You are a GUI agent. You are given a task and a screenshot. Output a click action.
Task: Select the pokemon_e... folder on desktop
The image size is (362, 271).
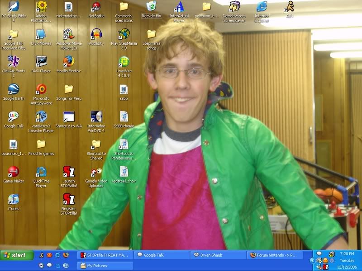click(x=206, y=9)
